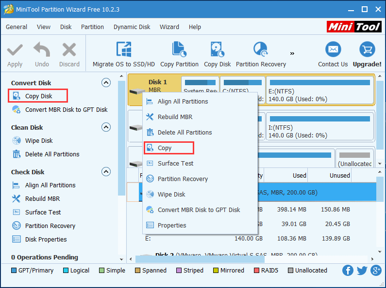Click the Disk 1 drive icon
This screenshot has height=288, width=386.
click(137, 91)
